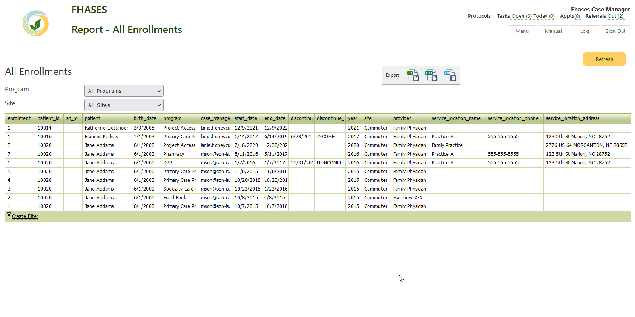Click the INCOME discontinue reason cell

330,137
